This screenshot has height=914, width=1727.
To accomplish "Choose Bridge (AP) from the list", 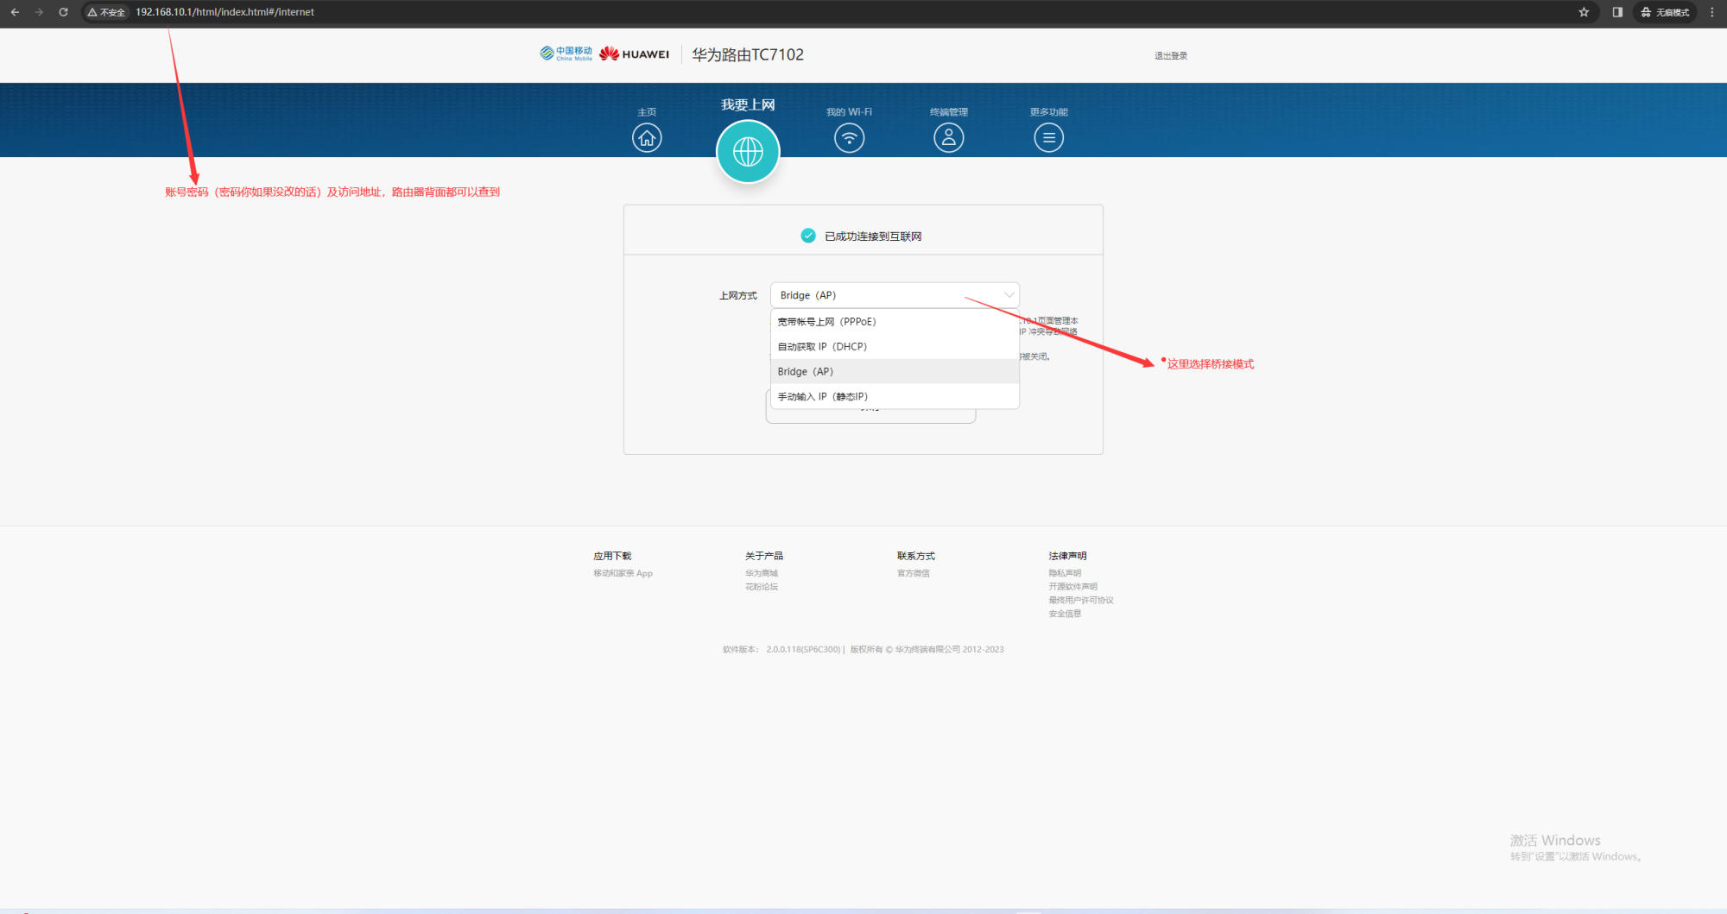I will click(806, 372).
